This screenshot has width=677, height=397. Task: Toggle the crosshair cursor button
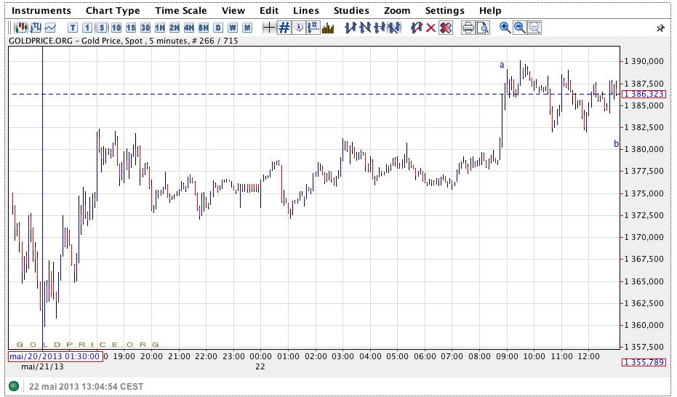(269, 28)
